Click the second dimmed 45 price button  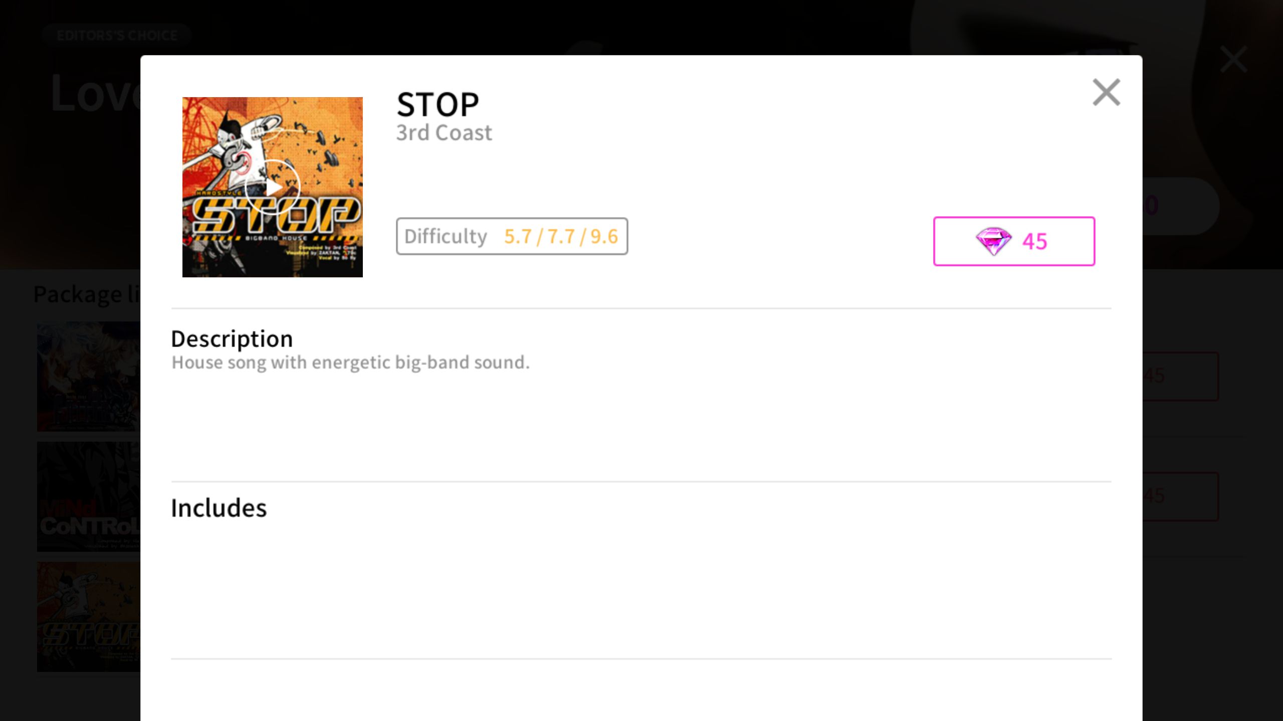tap(1180, 496)
